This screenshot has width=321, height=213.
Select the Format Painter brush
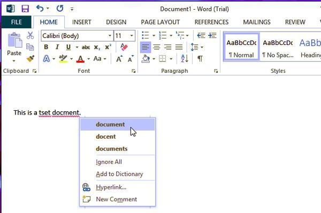pos(30,59)
